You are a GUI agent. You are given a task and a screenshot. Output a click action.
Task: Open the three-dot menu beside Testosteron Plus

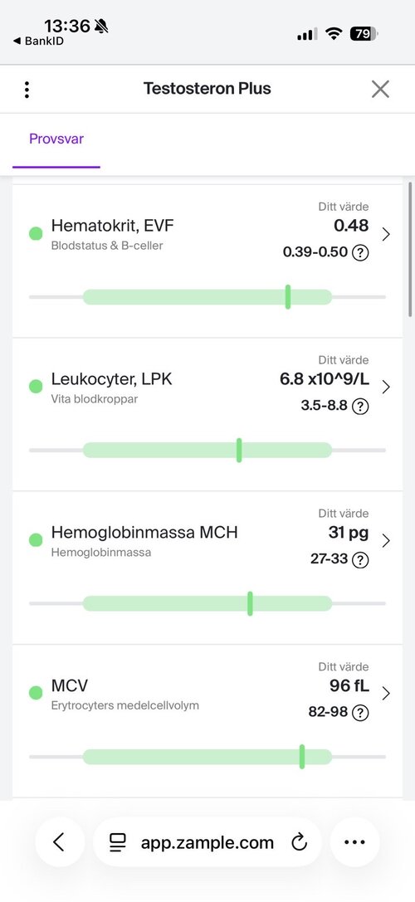[27, 89]
